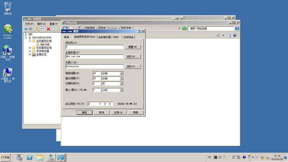Switch to the 名称服务器 (Name Servers) tab
This screenshot has width=288, height=162.
click(x=104, y=37)
